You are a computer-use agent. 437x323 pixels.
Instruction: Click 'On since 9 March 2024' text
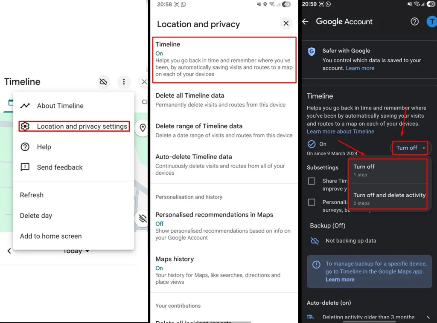tap(332, 153)
